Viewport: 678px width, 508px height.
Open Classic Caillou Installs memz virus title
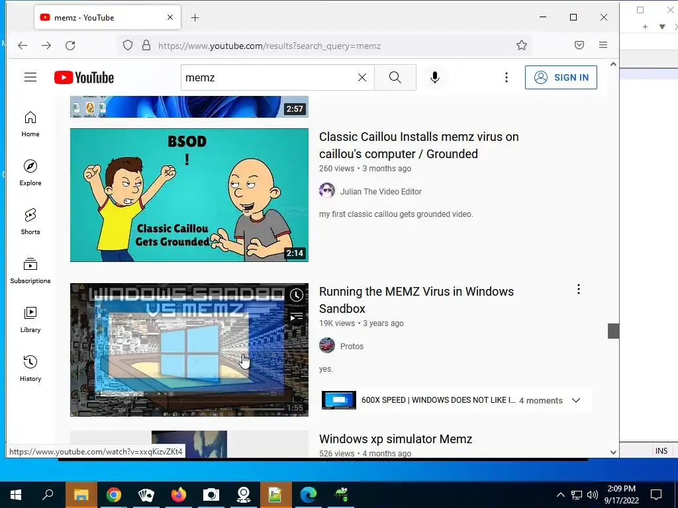click(x=419, y=145)
